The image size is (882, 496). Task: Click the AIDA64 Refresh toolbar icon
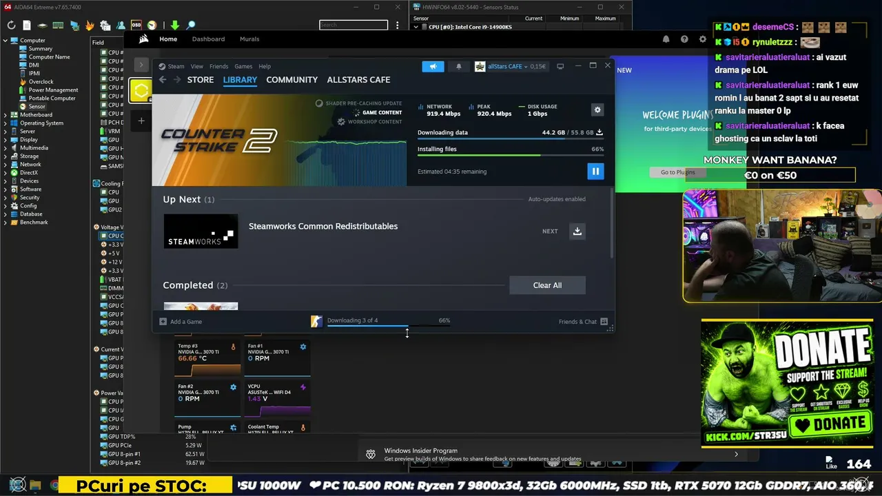click(x=11, y=25)
